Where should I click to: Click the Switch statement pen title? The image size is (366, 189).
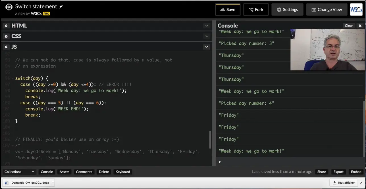click(36, 7)
